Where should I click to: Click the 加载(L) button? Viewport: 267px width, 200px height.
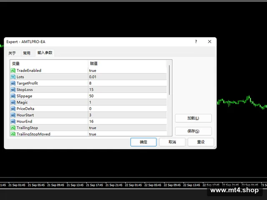pos(193,118)
